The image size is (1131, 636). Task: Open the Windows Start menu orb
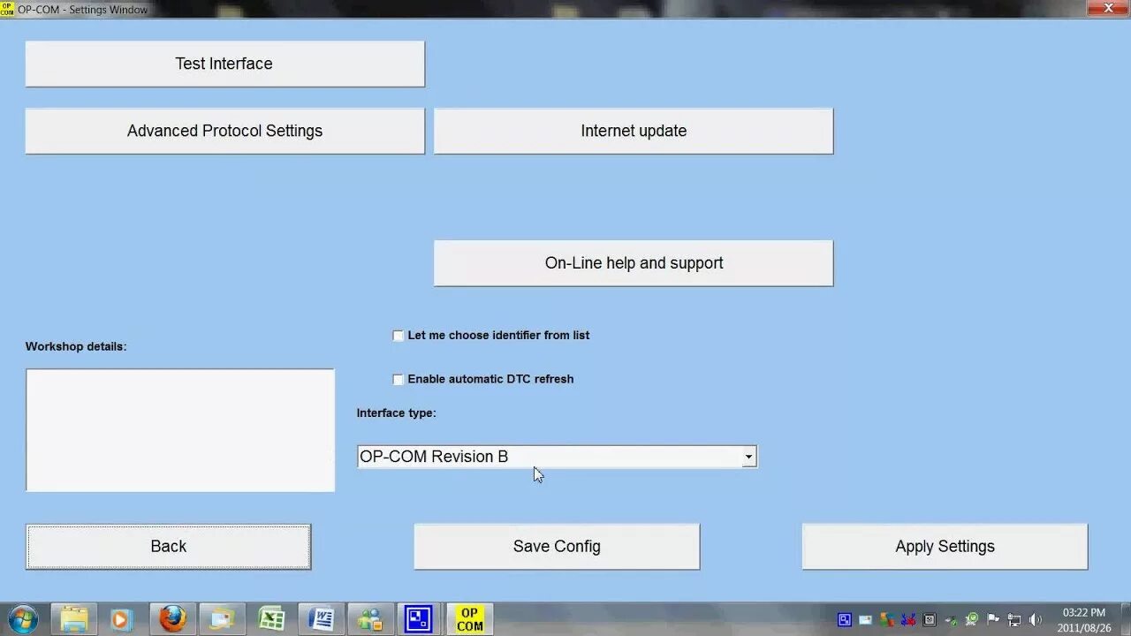[22, 619]
